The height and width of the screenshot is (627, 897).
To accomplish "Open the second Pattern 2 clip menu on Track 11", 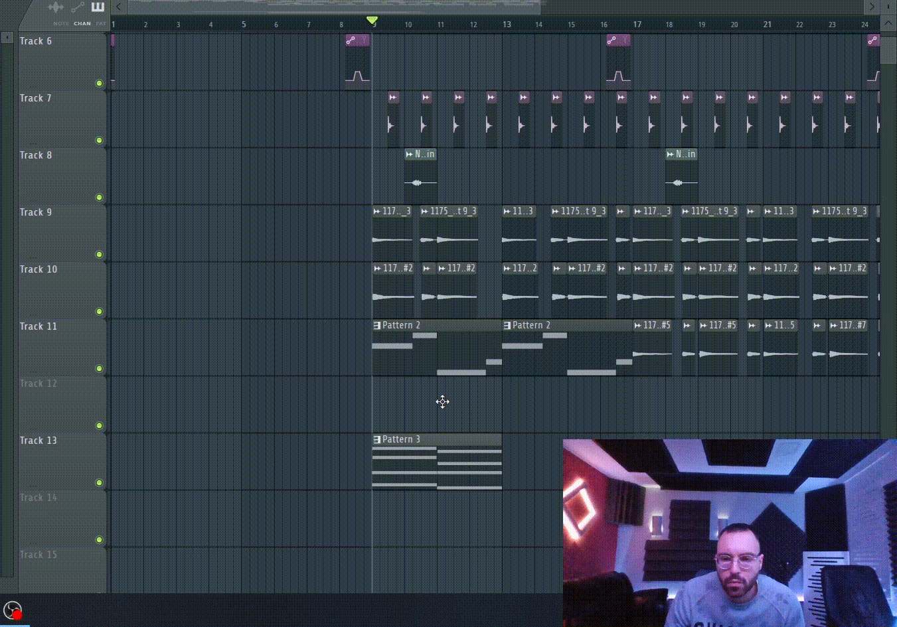I will pos(507,325).
